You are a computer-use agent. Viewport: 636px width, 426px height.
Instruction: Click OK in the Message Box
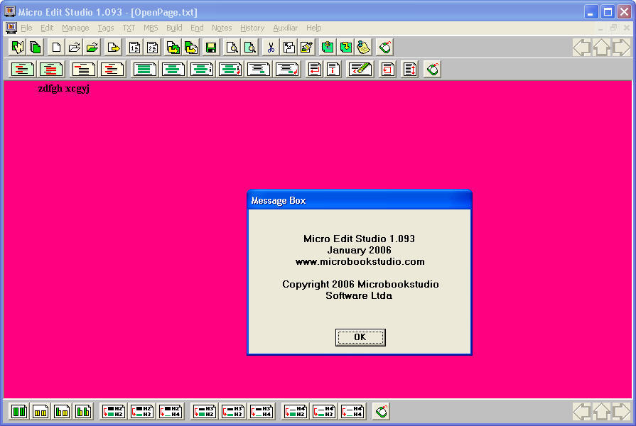[360, 337]
